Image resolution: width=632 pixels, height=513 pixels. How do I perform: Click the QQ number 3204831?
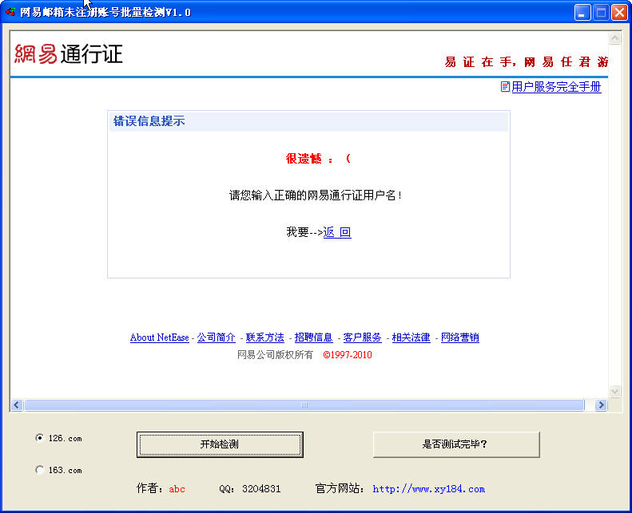point(261,489)
